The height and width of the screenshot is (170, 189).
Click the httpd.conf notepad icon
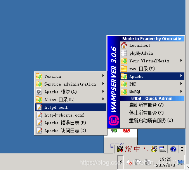[x=39, y=107]
